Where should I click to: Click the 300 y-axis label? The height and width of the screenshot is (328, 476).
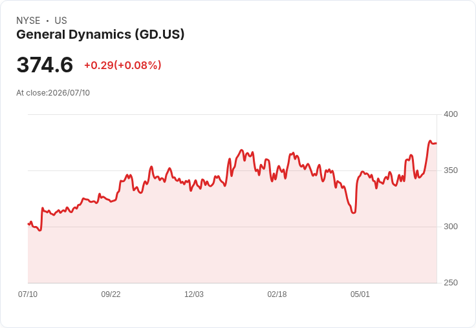pos(451,227)
